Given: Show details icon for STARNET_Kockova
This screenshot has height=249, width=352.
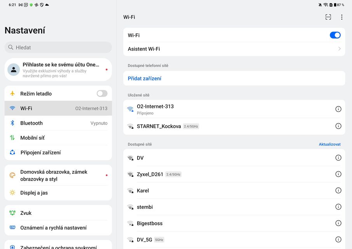Looking at the screenshot, I should click(338, 126).
